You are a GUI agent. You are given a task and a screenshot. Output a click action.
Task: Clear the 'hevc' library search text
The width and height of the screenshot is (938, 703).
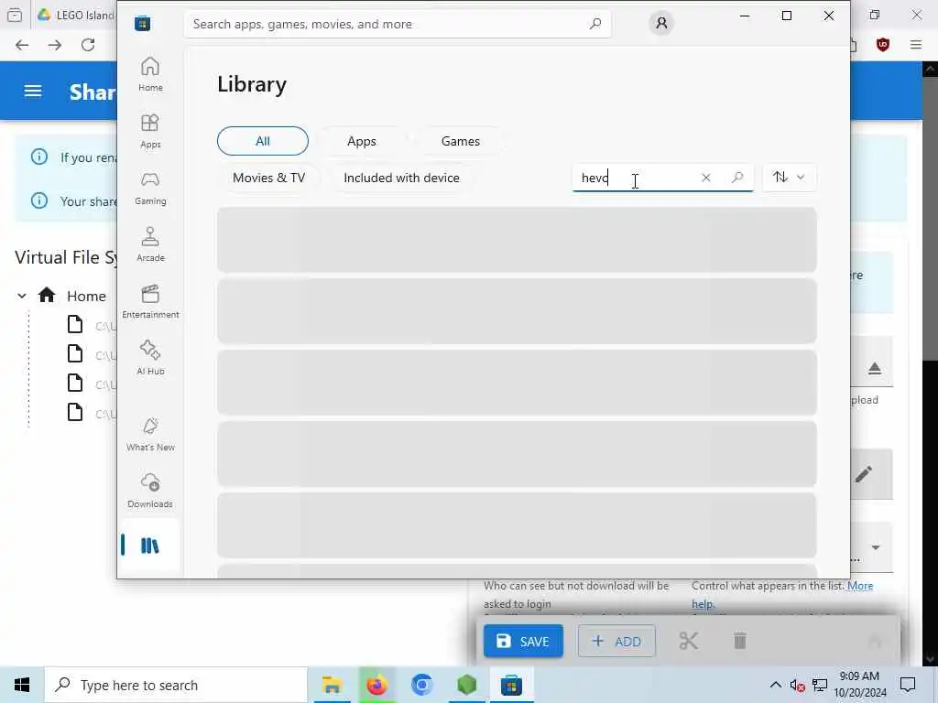(x=706, y=178)
